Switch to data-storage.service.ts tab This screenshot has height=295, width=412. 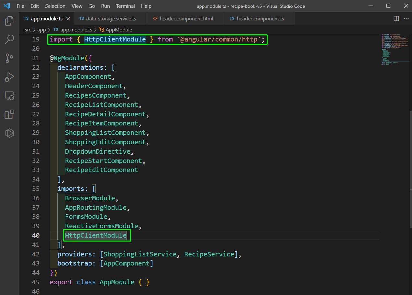click(110, 18)
